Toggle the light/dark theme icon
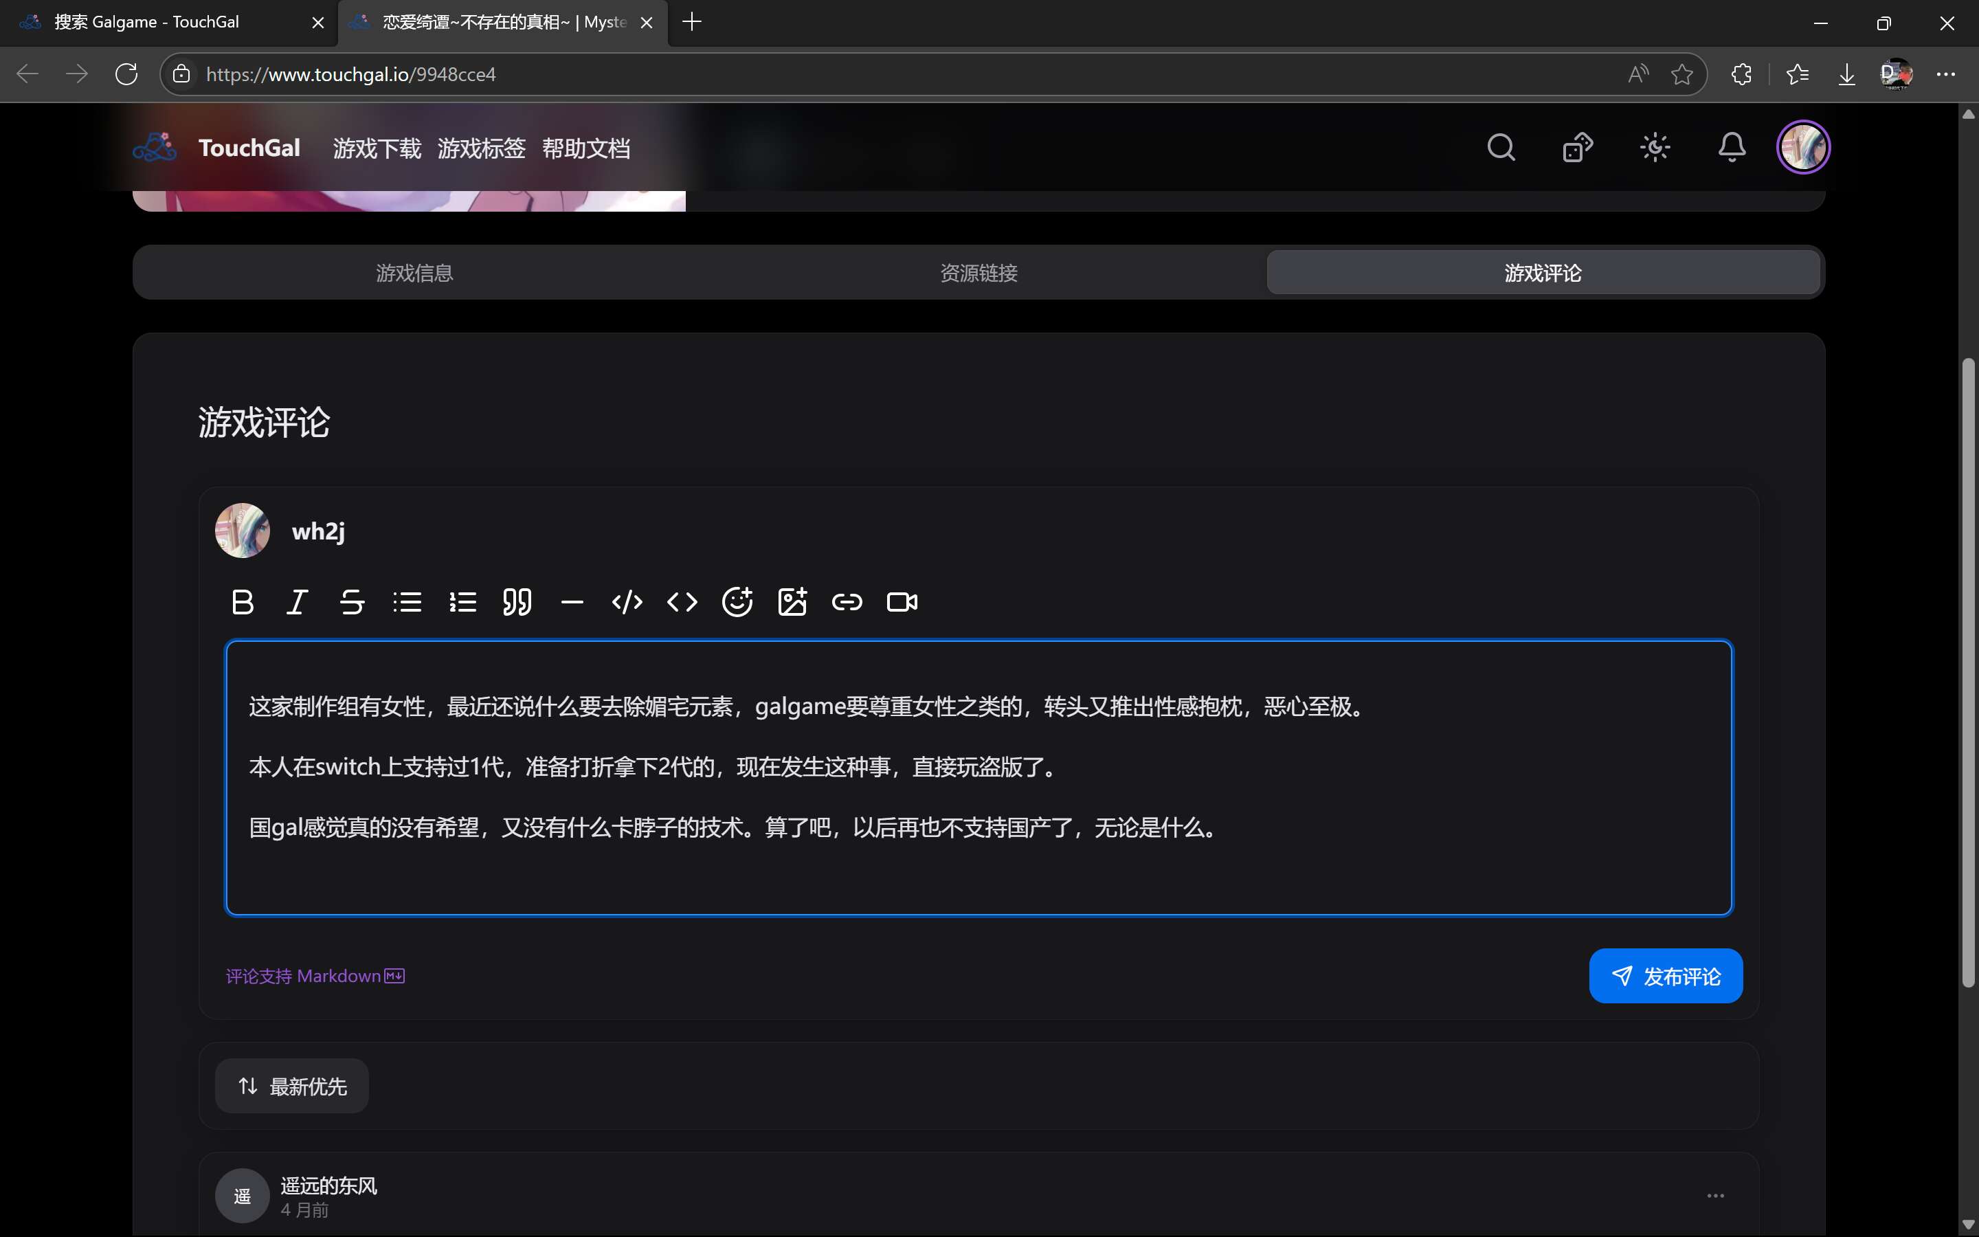The width and height of the screenshot is (1979, 1237). [x=1655, y=147]
